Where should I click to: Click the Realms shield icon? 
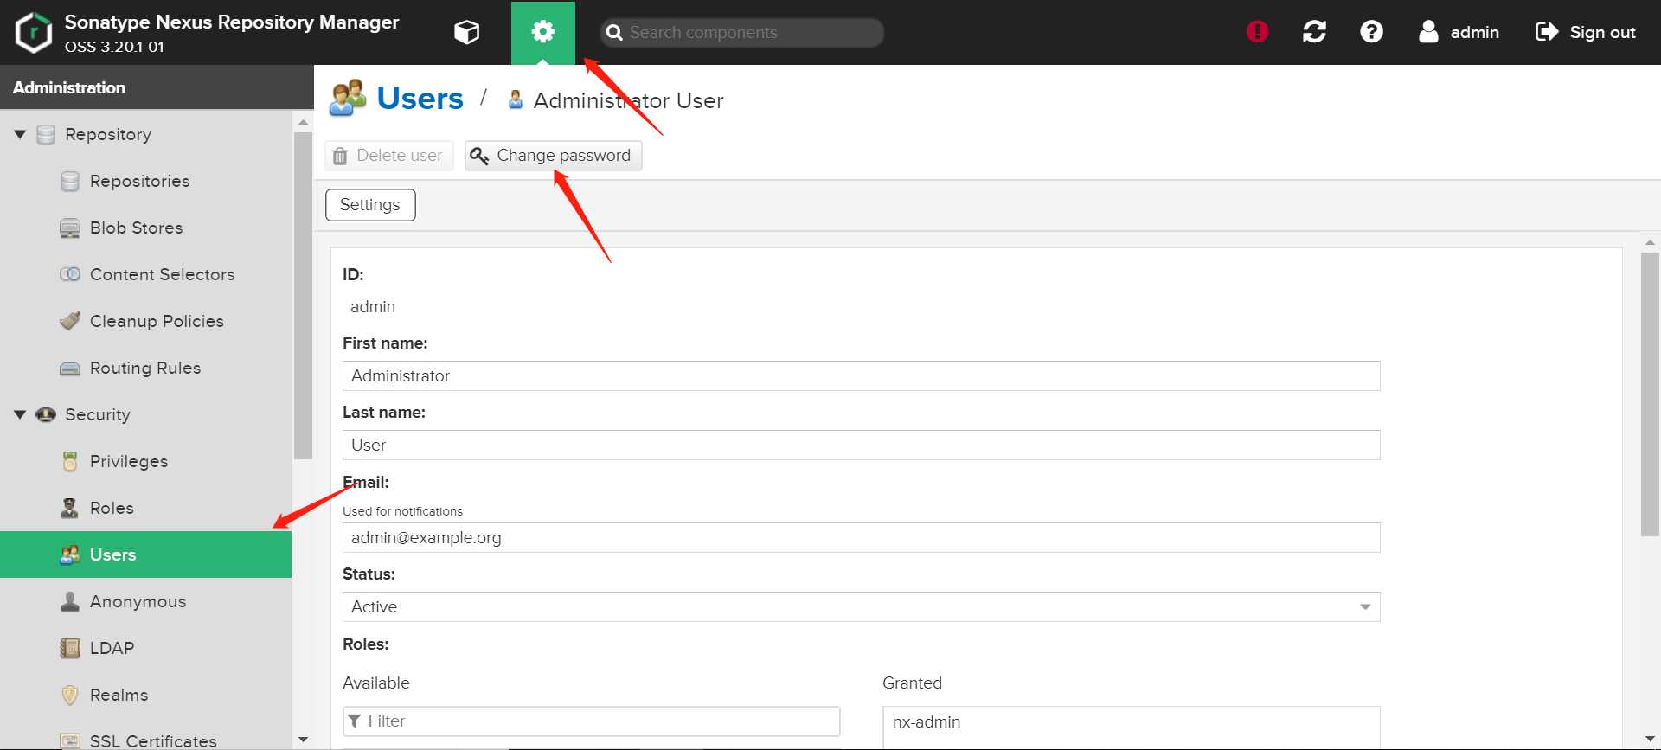70,695
